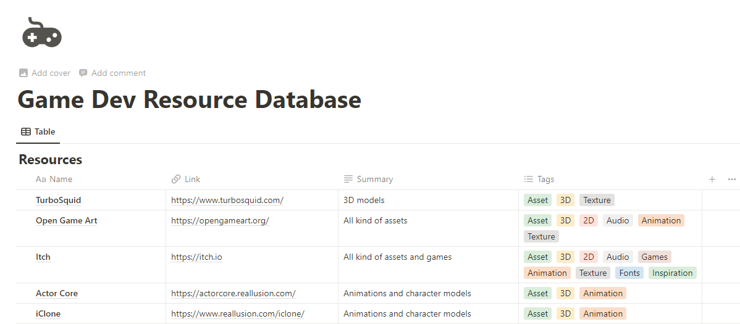Click the Games tag in Itch row
This screenshot has height=324, width=740.
655,257
